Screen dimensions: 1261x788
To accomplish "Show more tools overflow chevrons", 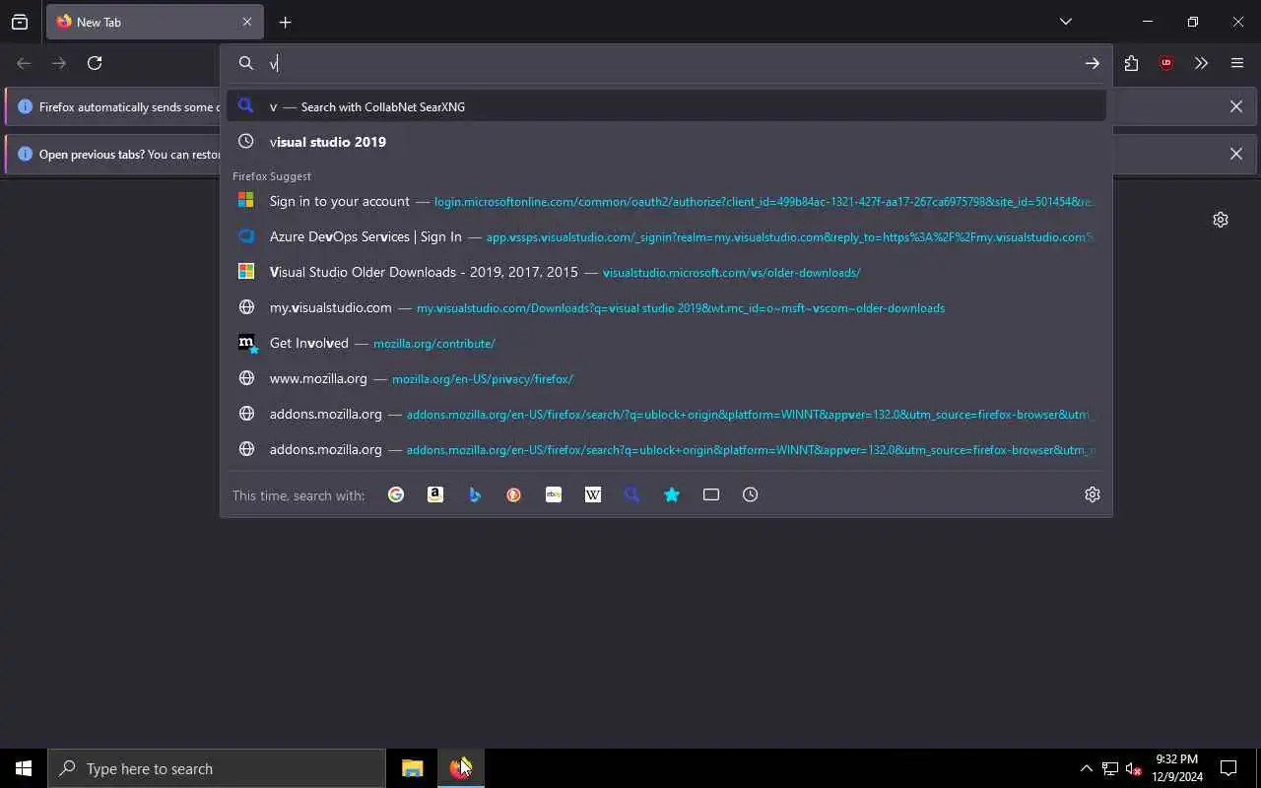I will tap(1202, 63).
